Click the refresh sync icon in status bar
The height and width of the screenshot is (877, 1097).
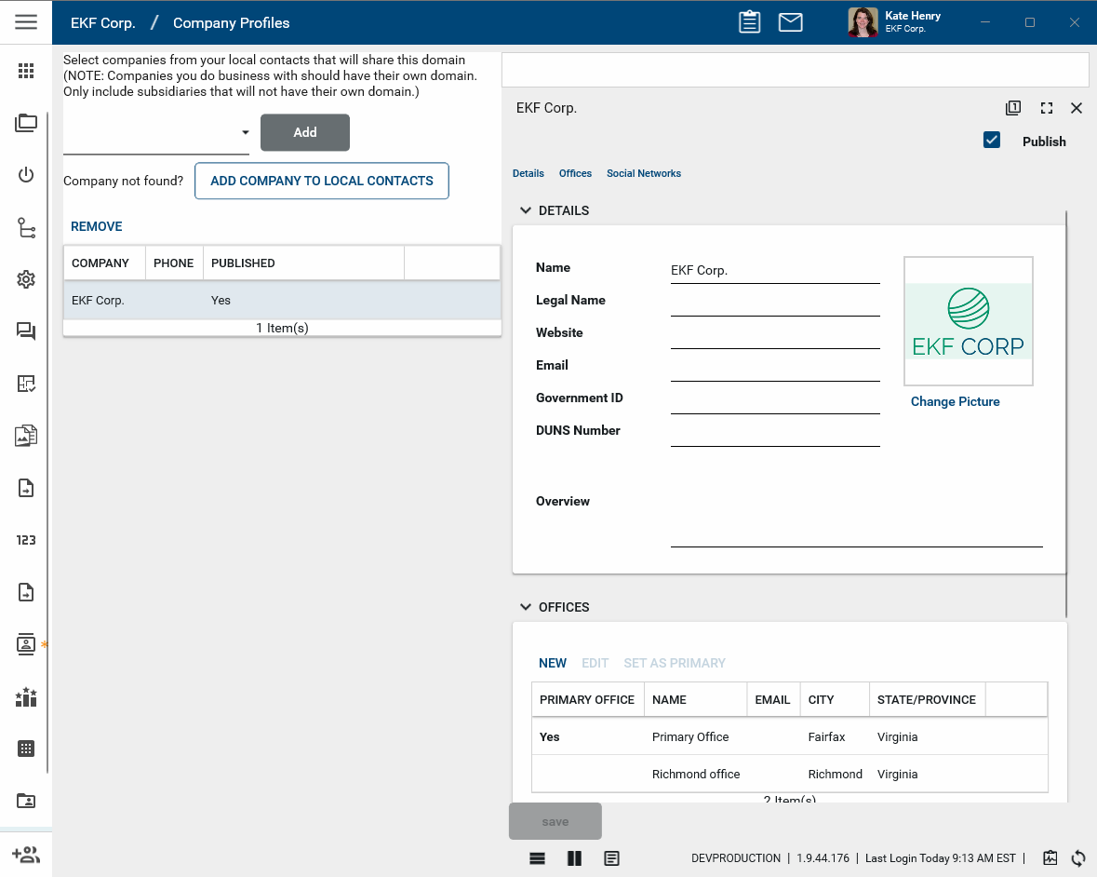pos(1079,858)
